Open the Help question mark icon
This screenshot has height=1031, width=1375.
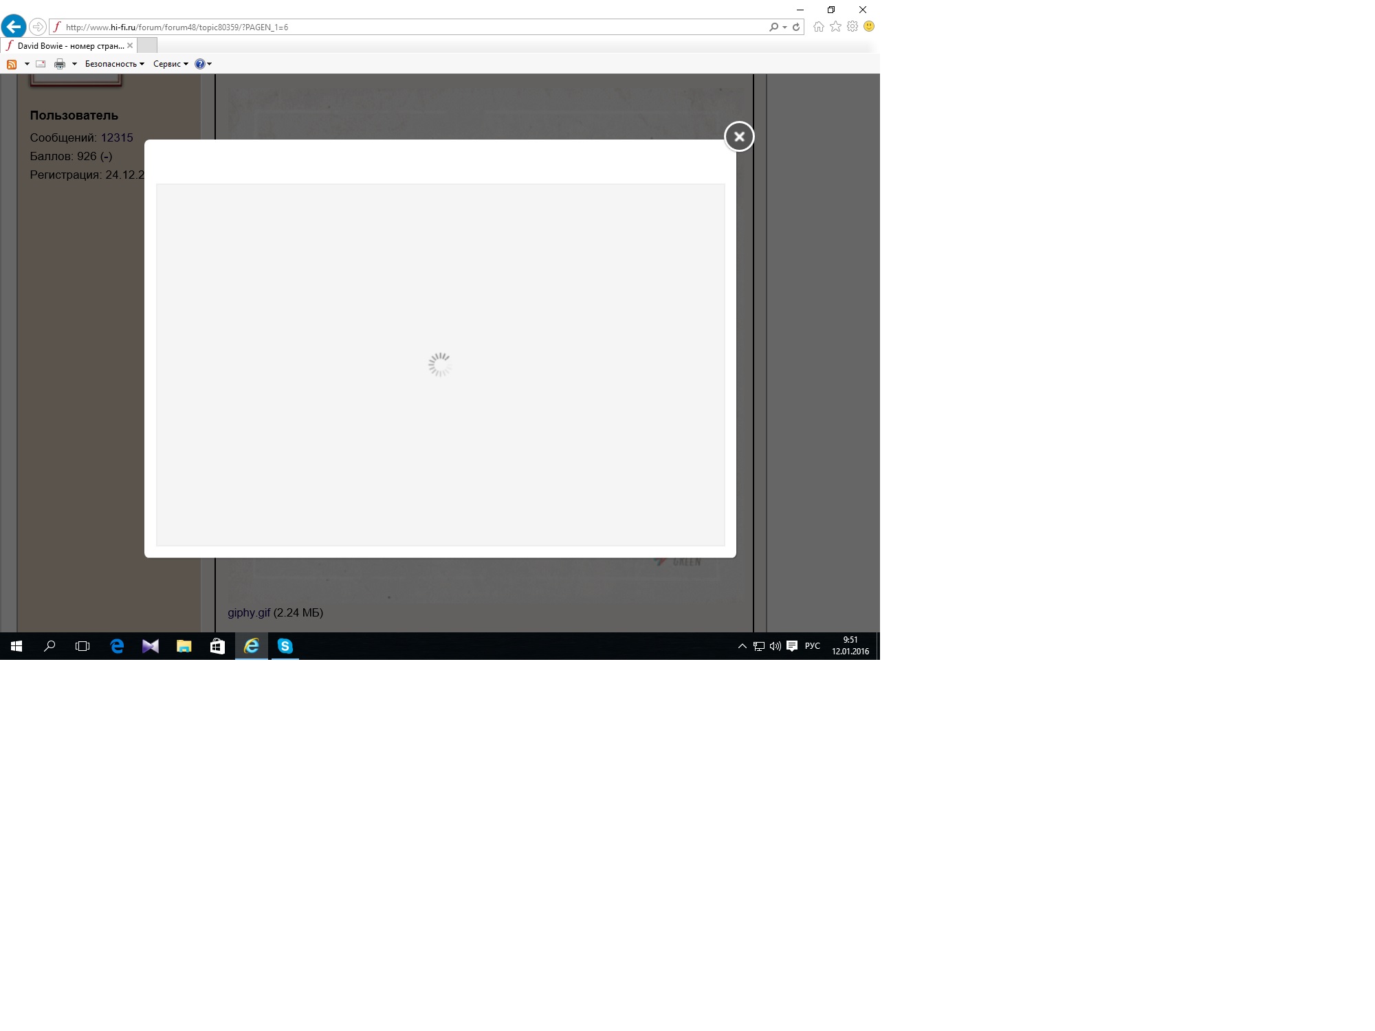click(x=199, y=64)
